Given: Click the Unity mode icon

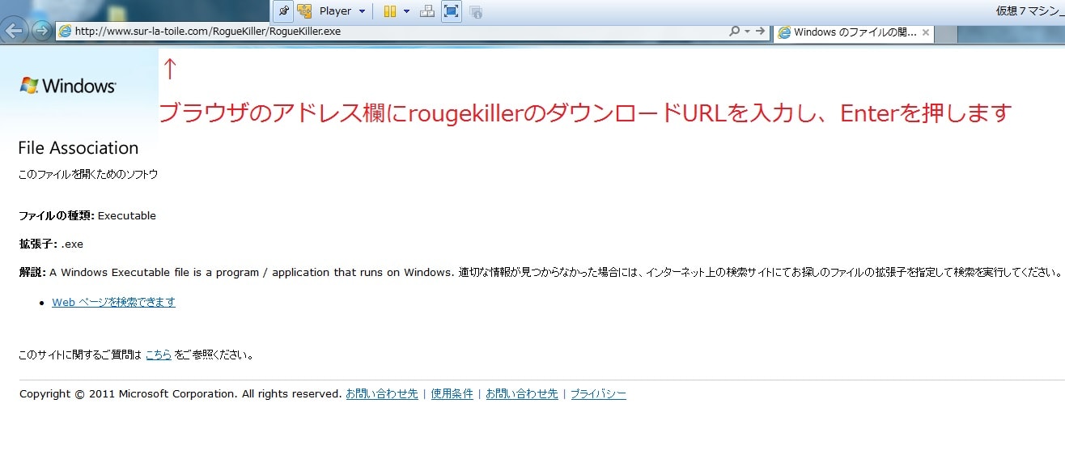Looking at the screenshot, I should [477, 11].
